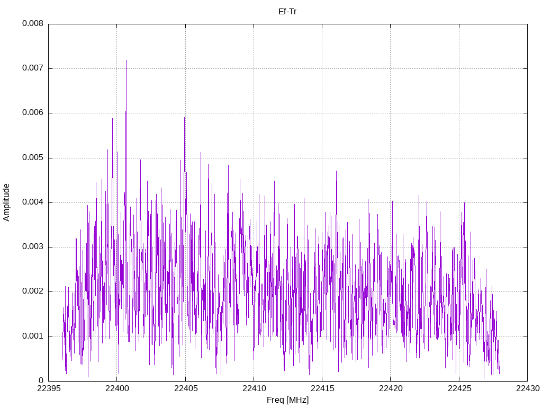
Task: Click the y-axis tick label 0.002
Action: pos(33,291)
